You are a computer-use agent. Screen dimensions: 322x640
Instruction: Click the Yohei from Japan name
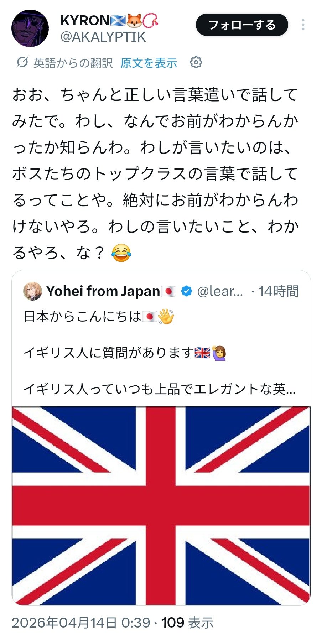coord(103,291)
